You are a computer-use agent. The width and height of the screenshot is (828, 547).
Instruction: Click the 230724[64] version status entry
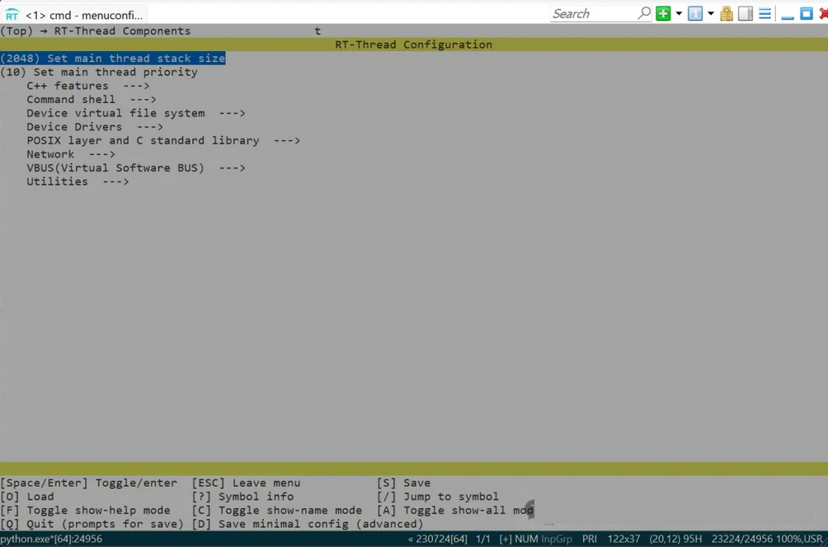coord(438,539)
